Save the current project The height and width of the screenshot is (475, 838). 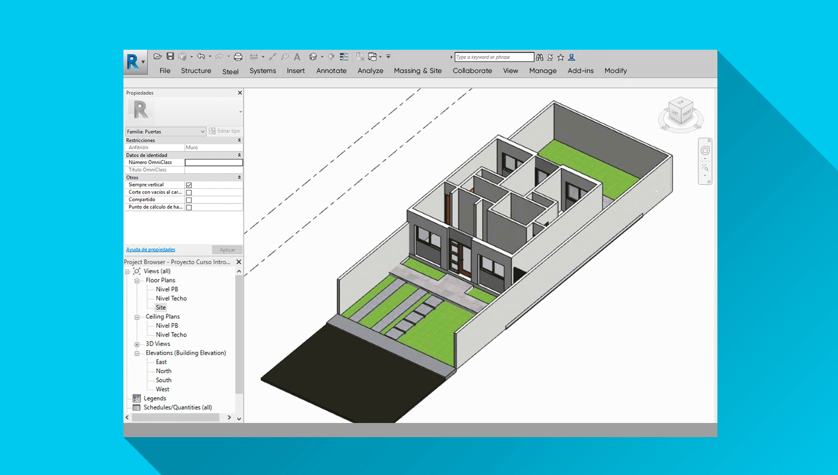(170, 56)
